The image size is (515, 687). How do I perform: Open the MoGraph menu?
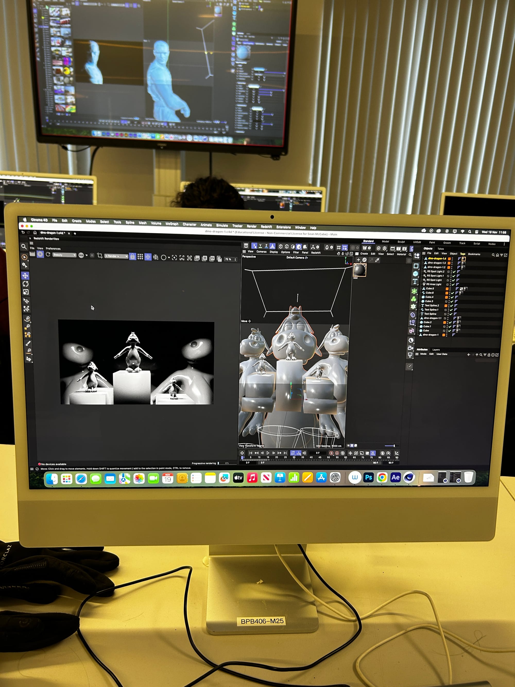[172, 224]
